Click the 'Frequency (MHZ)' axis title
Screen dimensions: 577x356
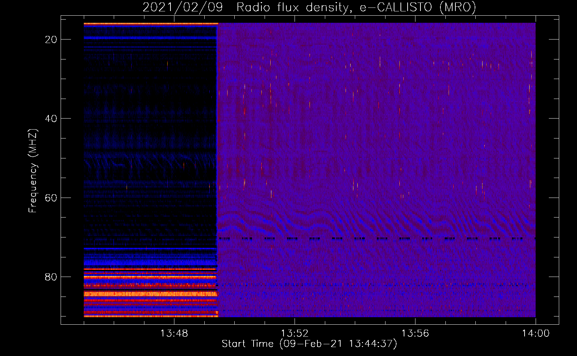33,171
